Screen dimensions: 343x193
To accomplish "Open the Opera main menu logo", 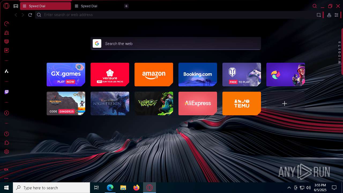I will pyautogui.click(x=6, y=6).
